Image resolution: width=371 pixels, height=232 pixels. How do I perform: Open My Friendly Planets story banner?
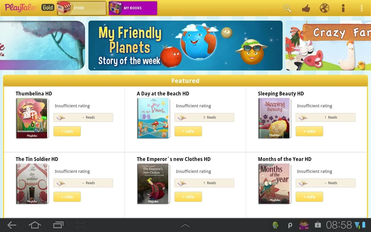tap(185, 46)
